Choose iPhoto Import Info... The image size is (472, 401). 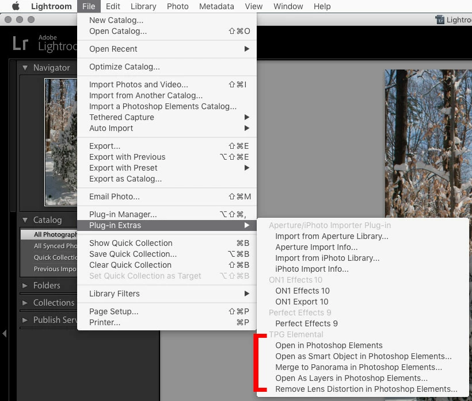pyautogui.click(x=363, y=269)
